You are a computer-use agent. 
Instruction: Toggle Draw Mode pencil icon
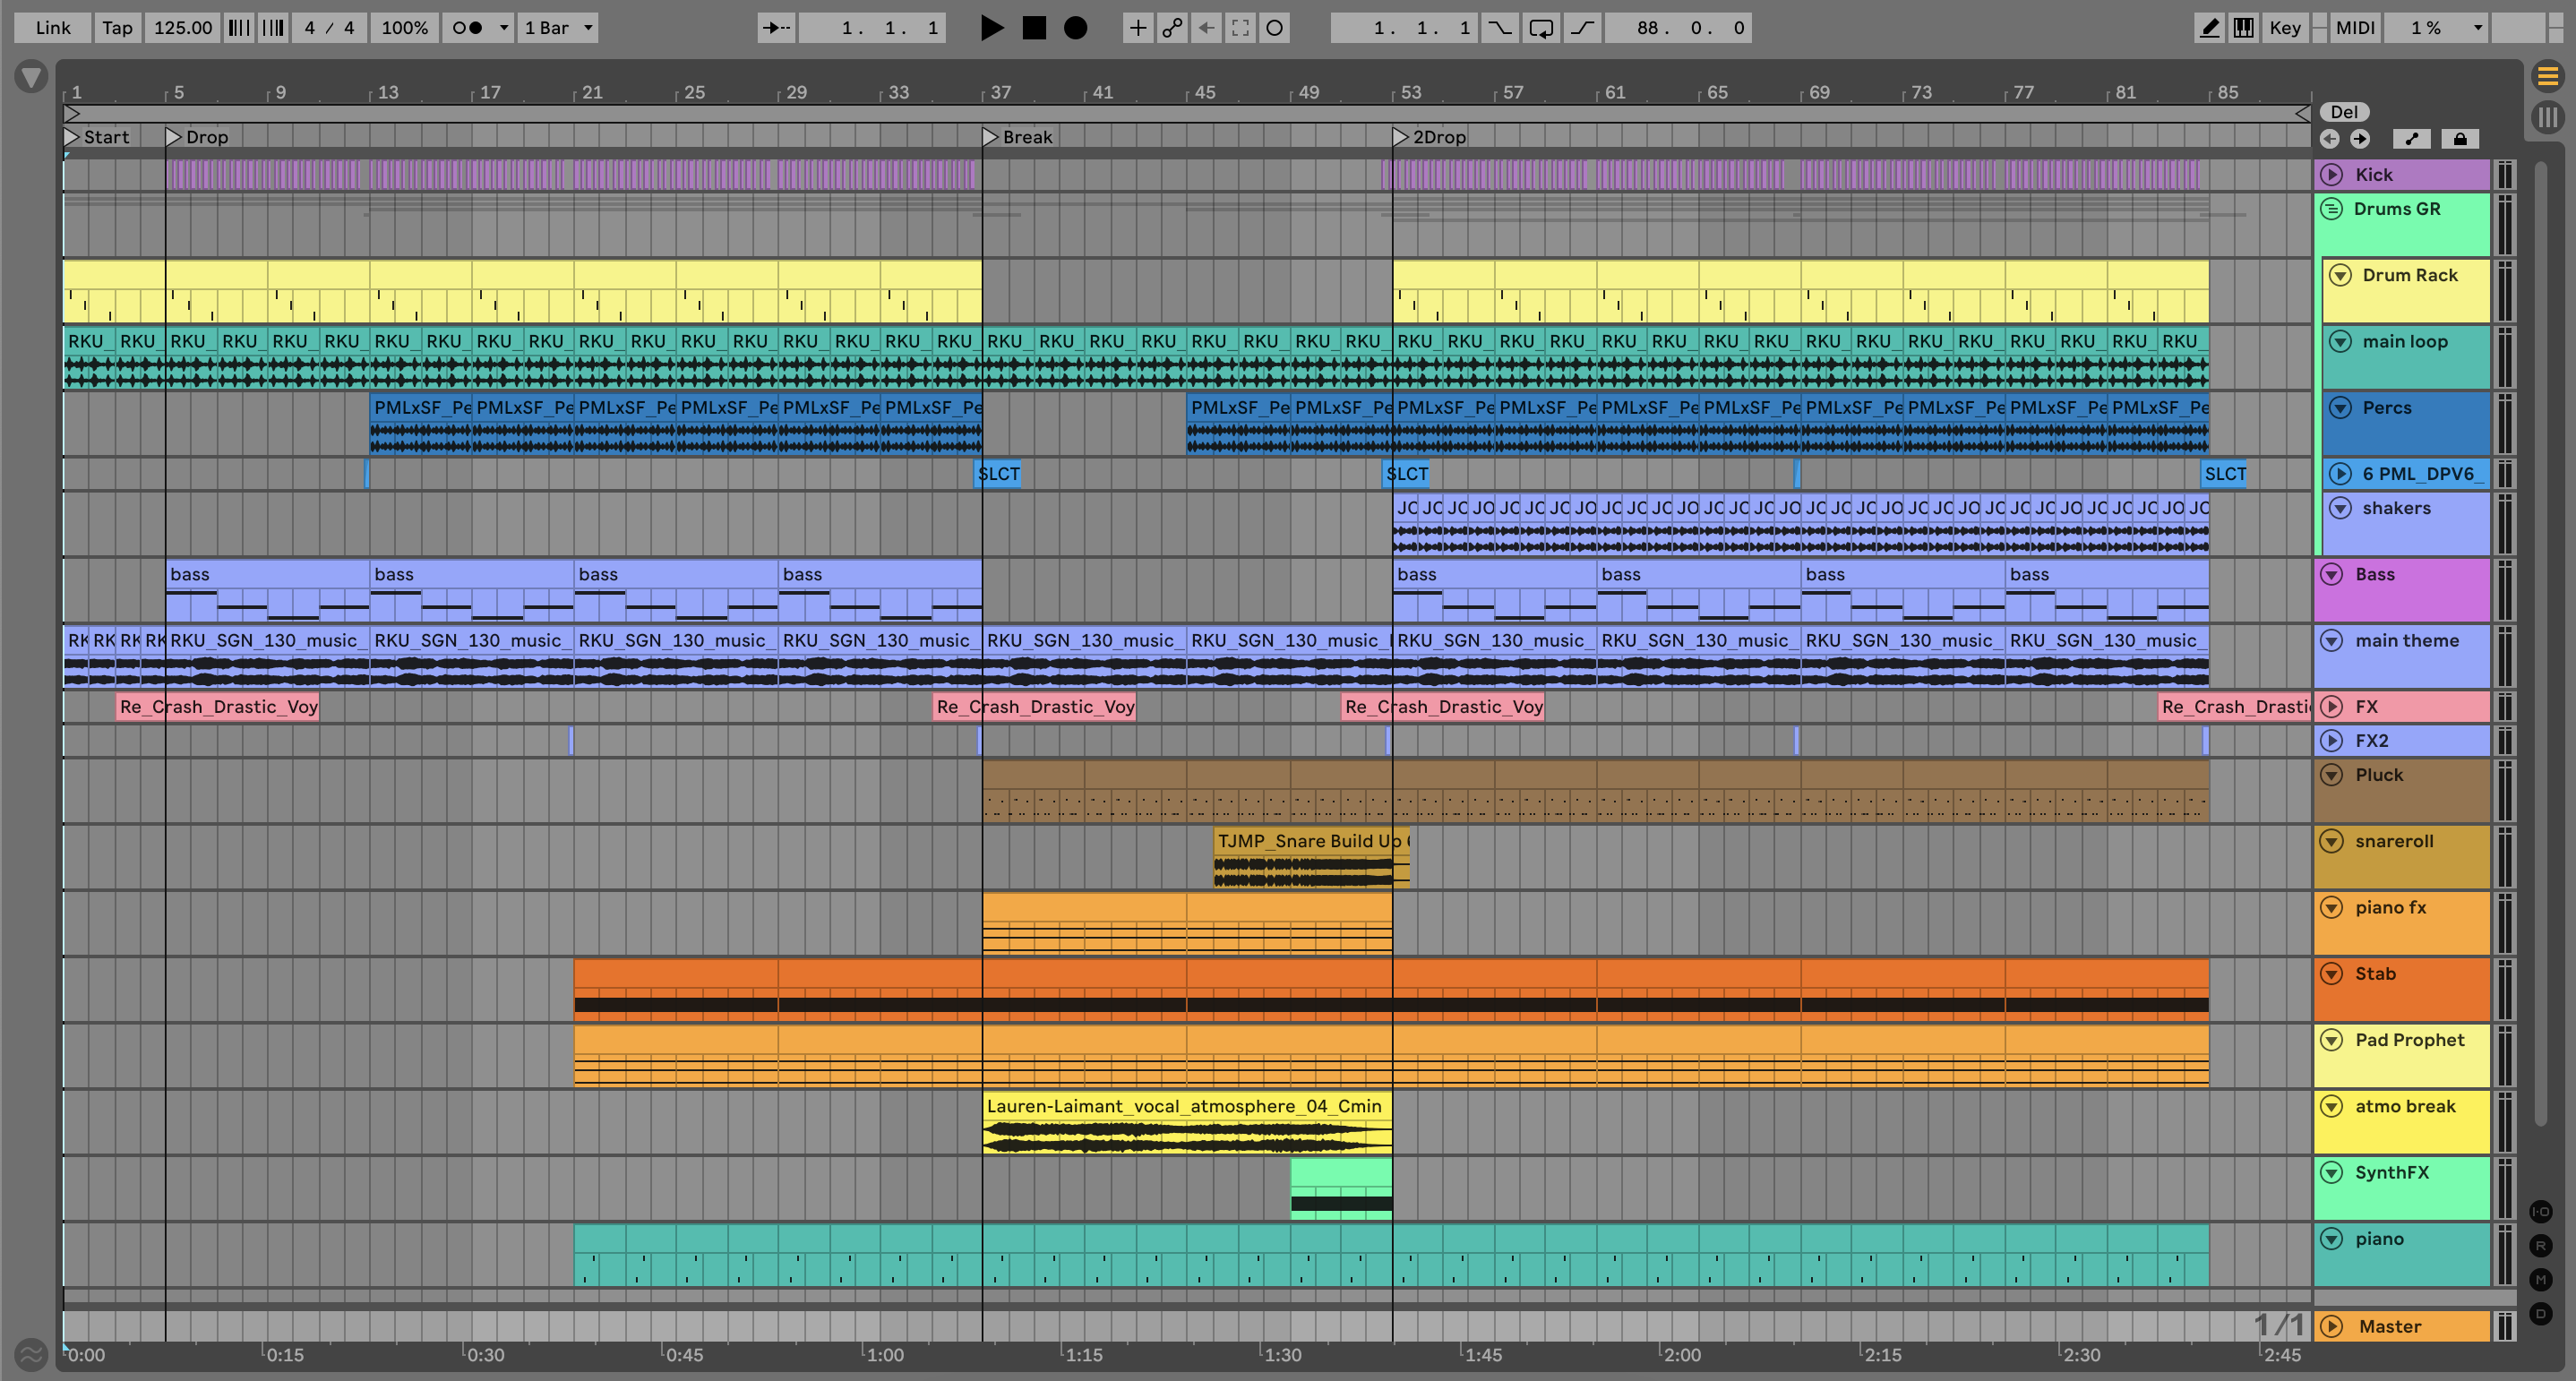click(2209, 28)
